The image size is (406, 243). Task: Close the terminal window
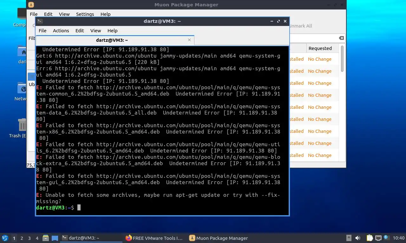coord(285,21)
